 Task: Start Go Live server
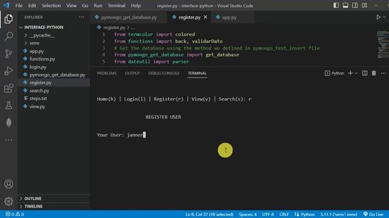[373, 214]
